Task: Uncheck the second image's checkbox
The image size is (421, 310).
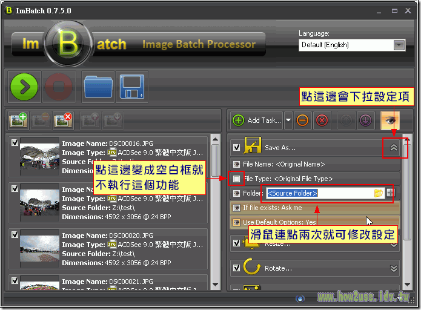Action: click(15, 188)
